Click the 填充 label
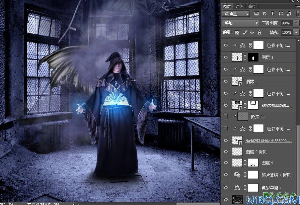Viewport: 300px width, 205px height. (x=275, y=32)
